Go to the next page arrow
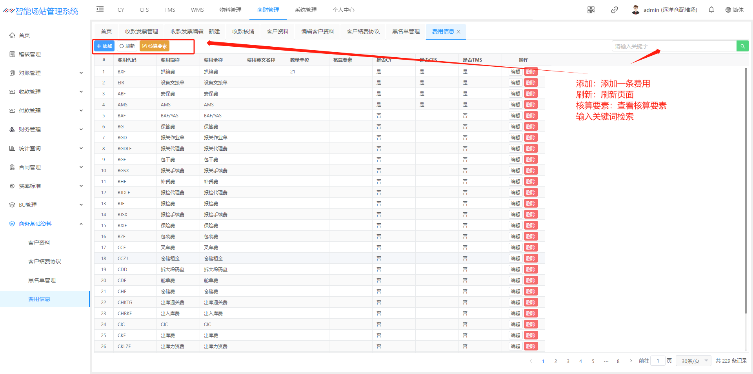 (x=631, y=361)
